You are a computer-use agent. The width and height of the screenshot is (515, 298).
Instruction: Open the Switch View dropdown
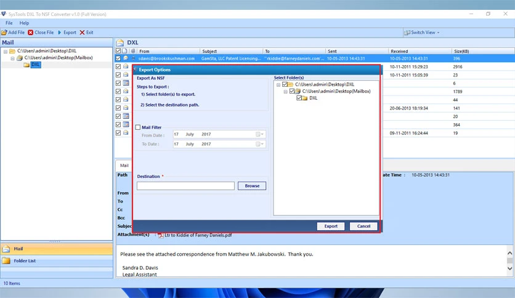click(422, 33)
